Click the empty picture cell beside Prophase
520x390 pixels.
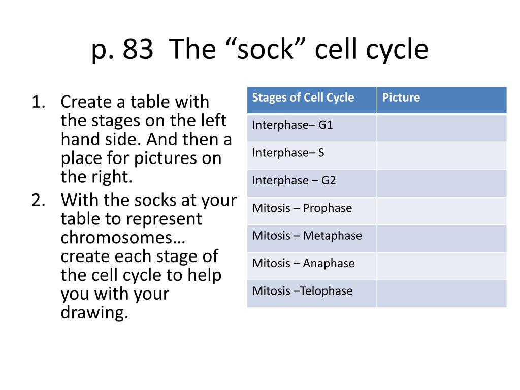click(x=442, y=211)
